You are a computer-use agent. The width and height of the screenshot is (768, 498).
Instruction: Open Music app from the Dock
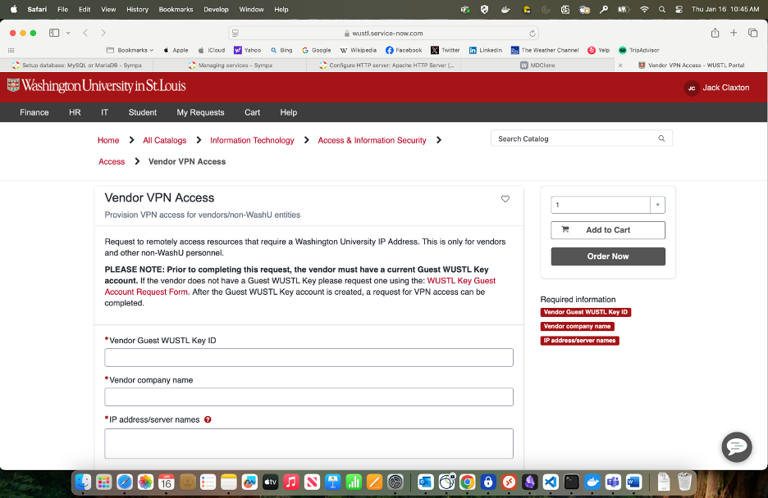pos(291,482)
